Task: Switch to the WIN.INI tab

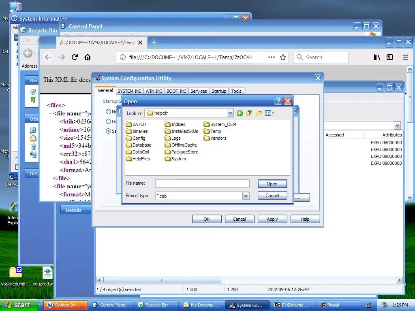Action: pyautogui.click(x=154, y=91)
